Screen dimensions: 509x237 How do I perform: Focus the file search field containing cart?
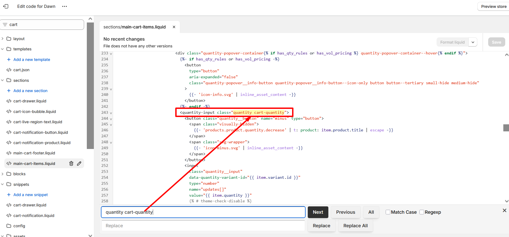42,25
